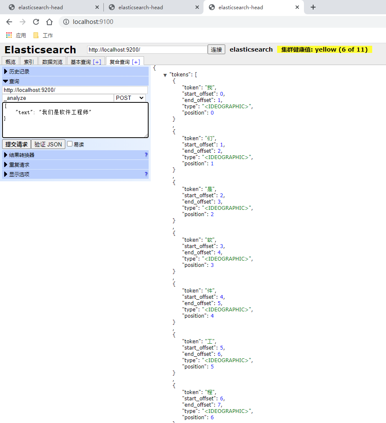Viewport: 386px width, 423px height.
Task: Switch to the 索引 tab
Action: pos(28,61)
